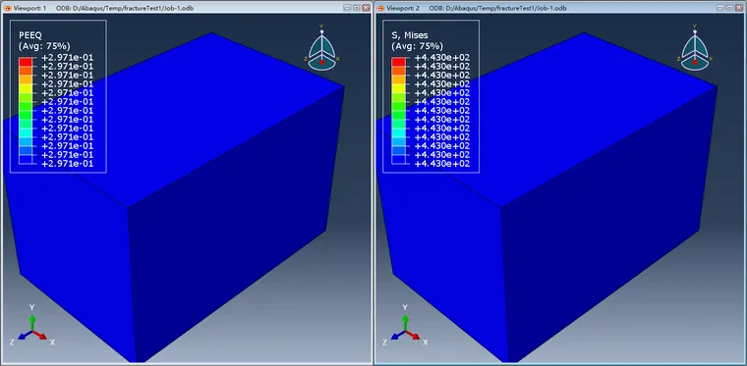Close Viewport 1 window
This screenshot has height=366, width=747.
click(x=366, y=8)
